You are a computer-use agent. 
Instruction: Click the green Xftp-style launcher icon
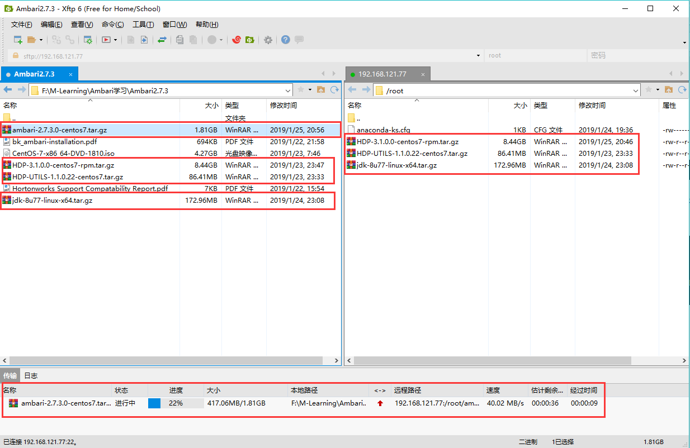[250, 40]
